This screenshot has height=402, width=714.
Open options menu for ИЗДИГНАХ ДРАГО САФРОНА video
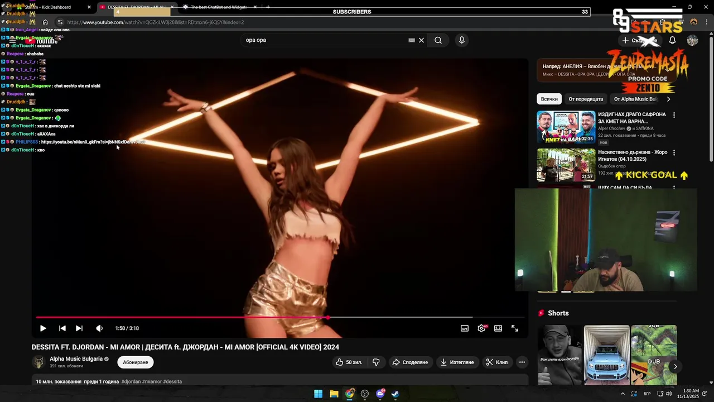coord(674,115)
